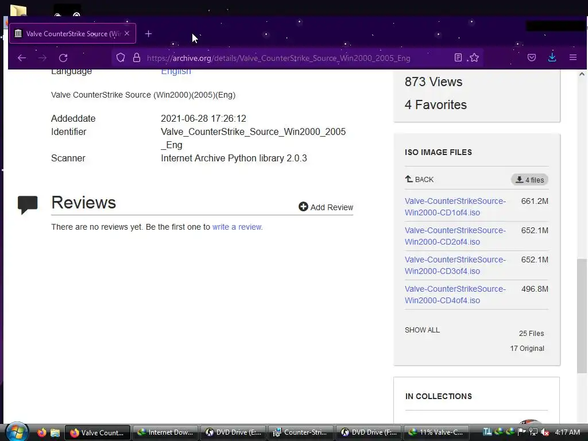This screenshot has width=588, height=441.
Task: Switch to DVD Drive (E:) taskbar button
Action: 233,432
